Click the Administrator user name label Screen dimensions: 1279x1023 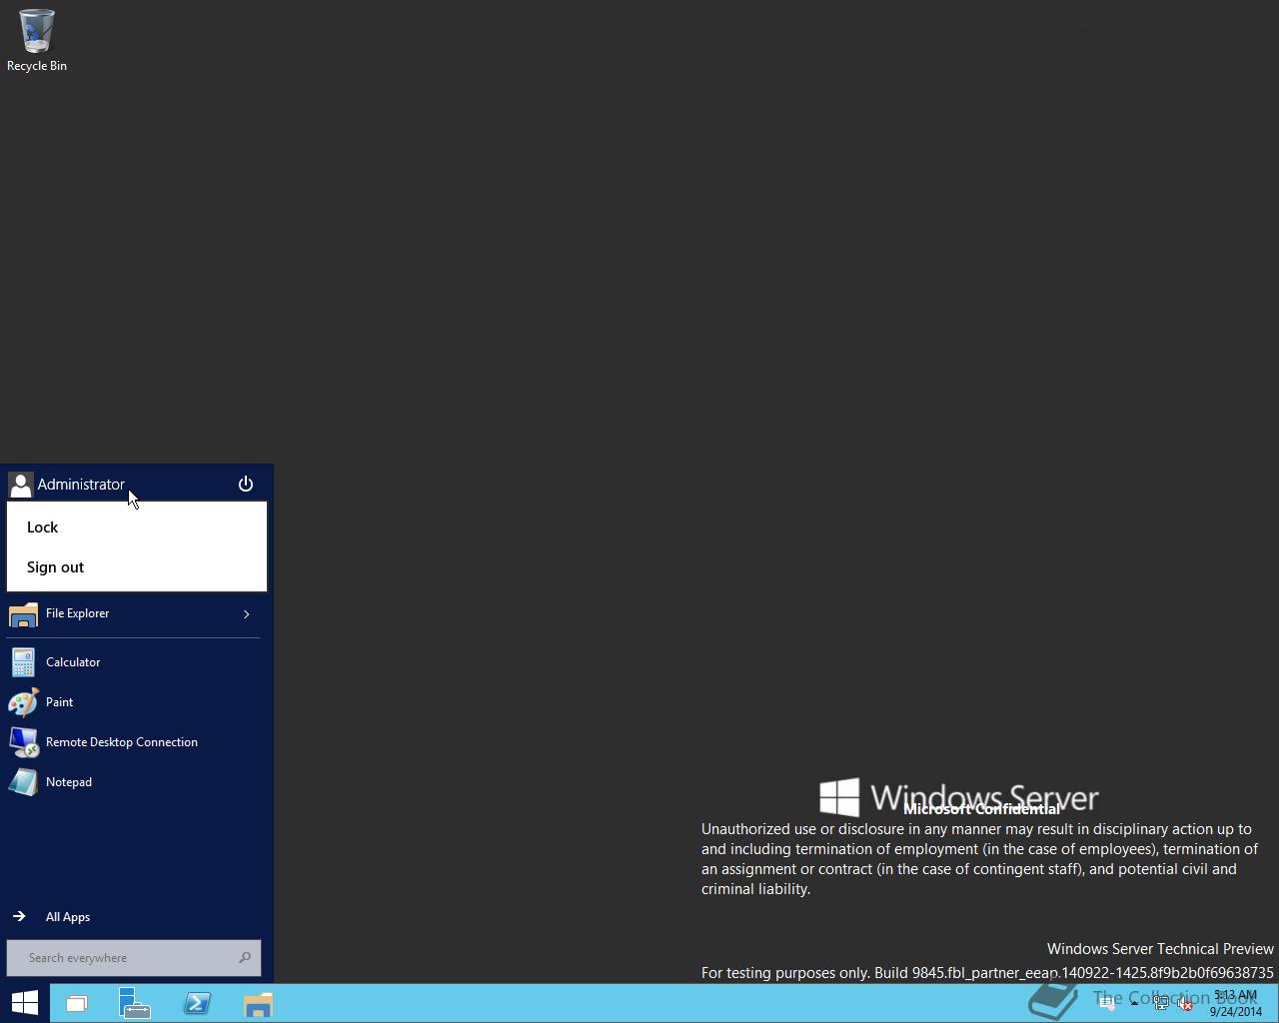tap(81, 485)
